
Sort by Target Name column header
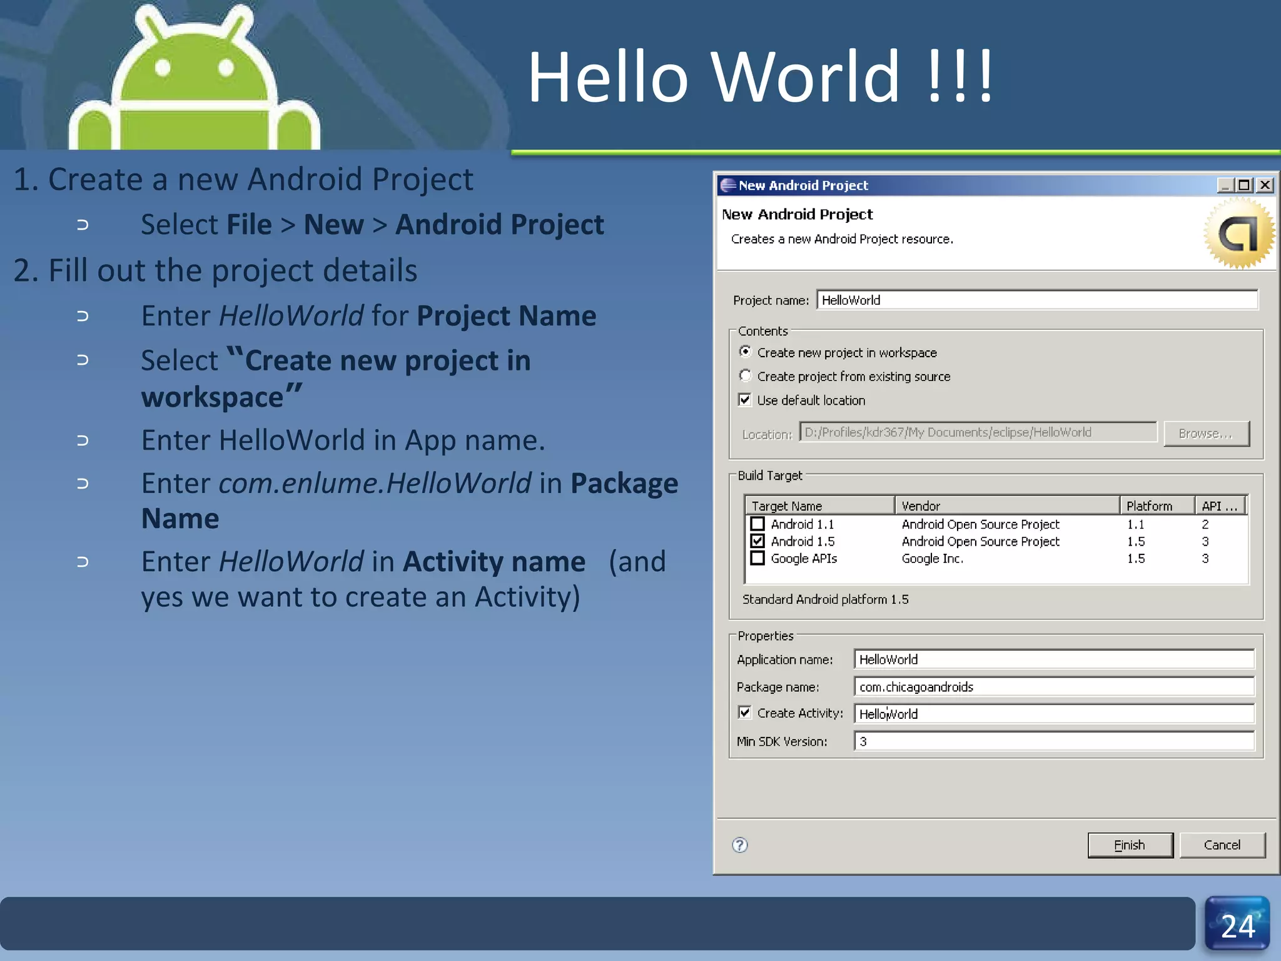click(820, 506)
